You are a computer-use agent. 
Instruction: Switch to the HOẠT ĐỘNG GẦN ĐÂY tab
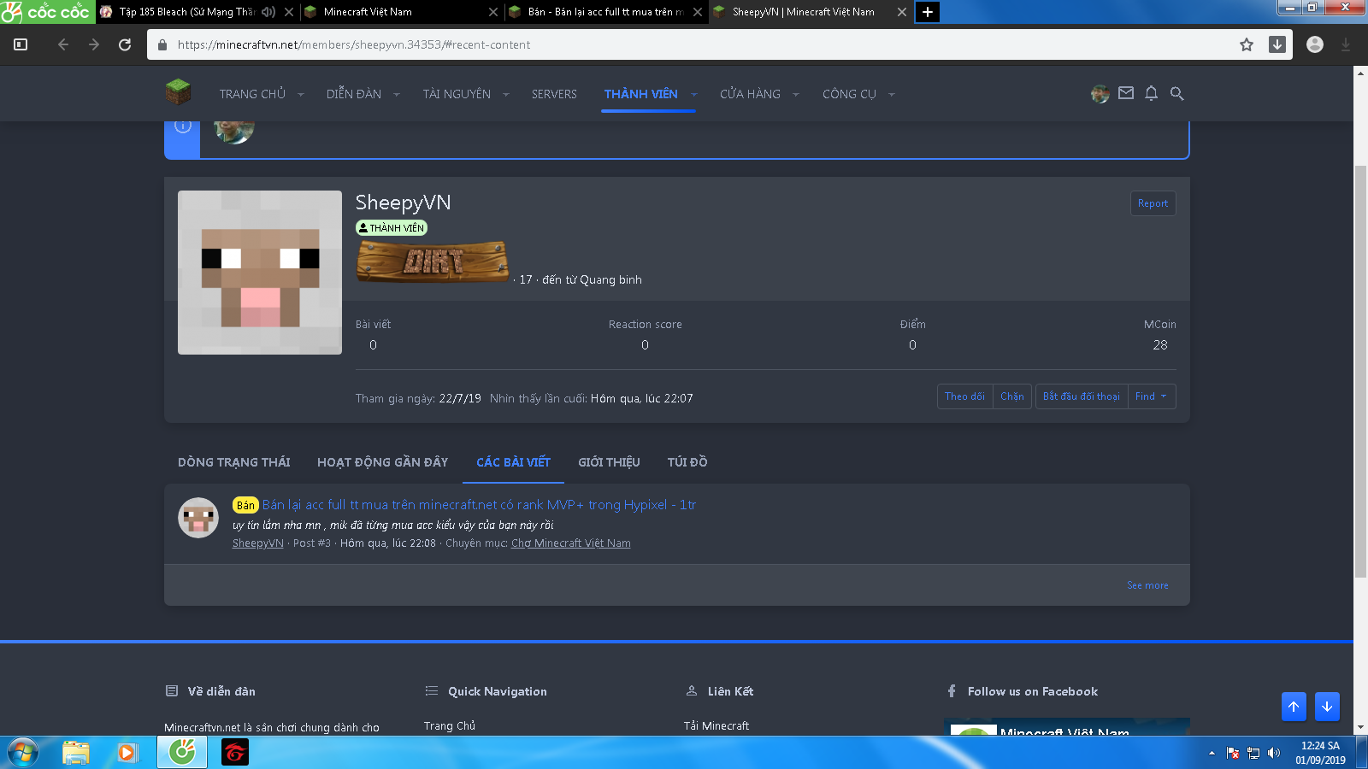(x=383, y=462)
